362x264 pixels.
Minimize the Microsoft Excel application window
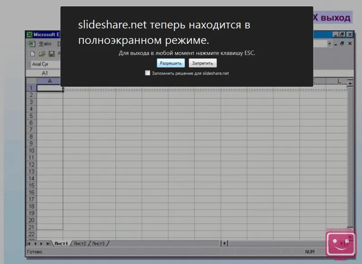(335, 35)
